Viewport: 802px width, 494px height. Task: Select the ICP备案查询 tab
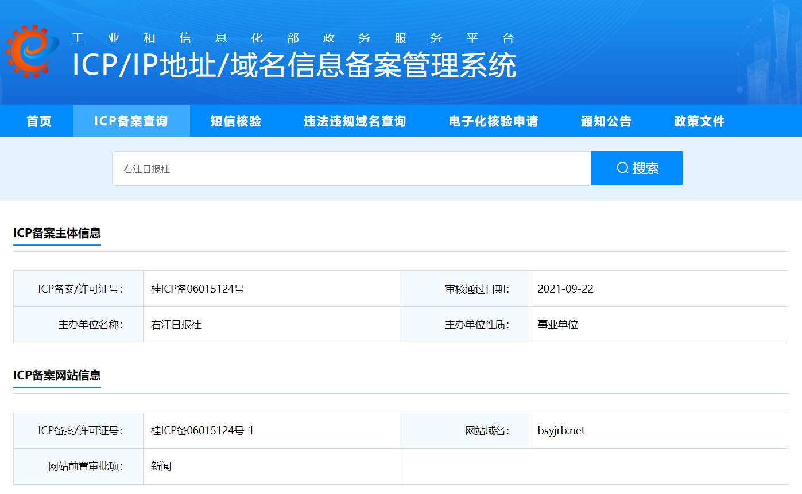tap(131, 121)
